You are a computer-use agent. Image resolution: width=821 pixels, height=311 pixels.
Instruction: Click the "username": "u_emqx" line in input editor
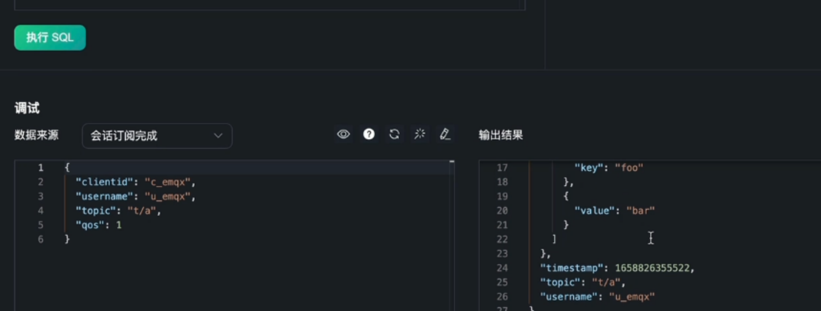click(x=135, y=196)
